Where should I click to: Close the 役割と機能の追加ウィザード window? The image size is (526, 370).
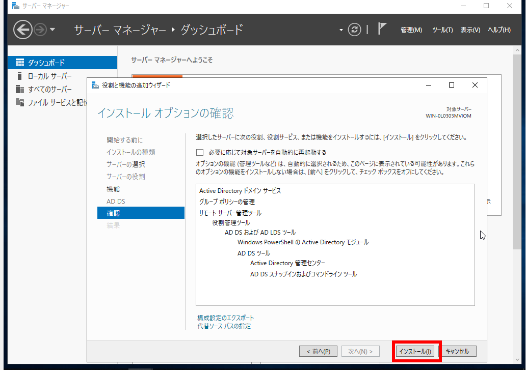click(475, 85)
